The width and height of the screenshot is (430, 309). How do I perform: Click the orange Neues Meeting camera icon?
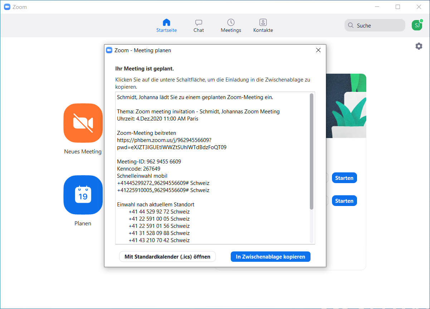83,123
